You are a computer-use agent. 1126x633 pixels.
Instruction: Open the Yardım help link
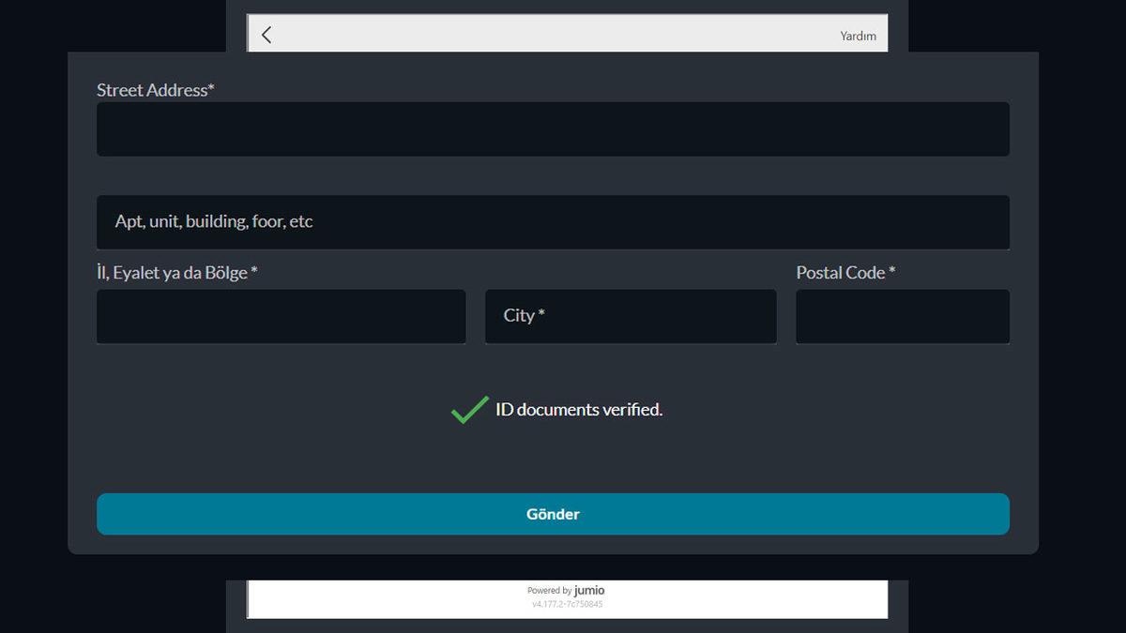858,36
